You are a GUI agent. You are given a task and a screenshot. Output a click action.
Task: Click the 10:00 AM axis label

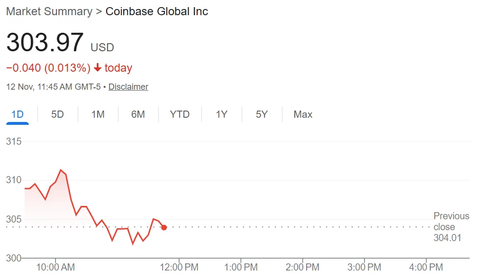(x=55, y=267)
